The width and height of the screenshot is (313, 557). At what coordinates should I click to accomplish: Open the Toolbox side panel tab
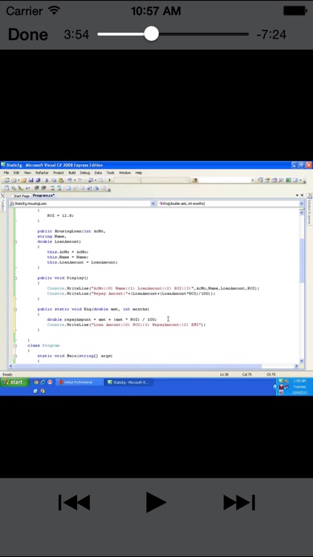3,203
